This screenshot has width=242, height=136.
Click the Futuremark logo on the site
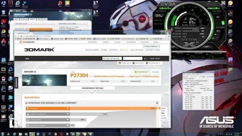(27, 42)
